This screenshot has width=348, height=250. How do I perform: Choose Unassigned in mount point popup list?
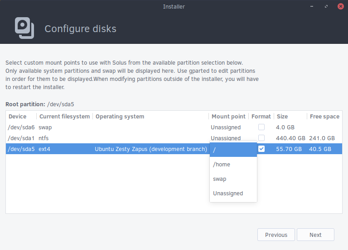[x=233, y=193]
